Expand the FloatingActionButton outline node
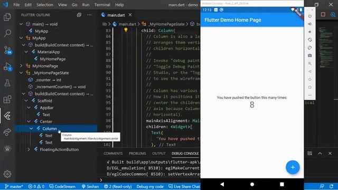Image resolution: width=338 pixels, height=190 pixels. 29,149
